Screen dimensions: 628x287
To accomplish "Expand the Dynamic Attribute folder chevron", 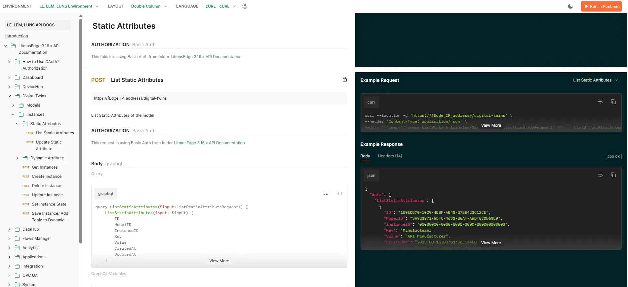I will point(17,158).
